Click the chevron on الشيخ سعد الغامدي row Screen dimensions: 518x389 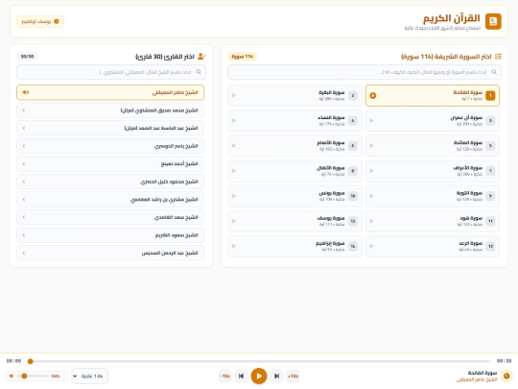point(24,218)
